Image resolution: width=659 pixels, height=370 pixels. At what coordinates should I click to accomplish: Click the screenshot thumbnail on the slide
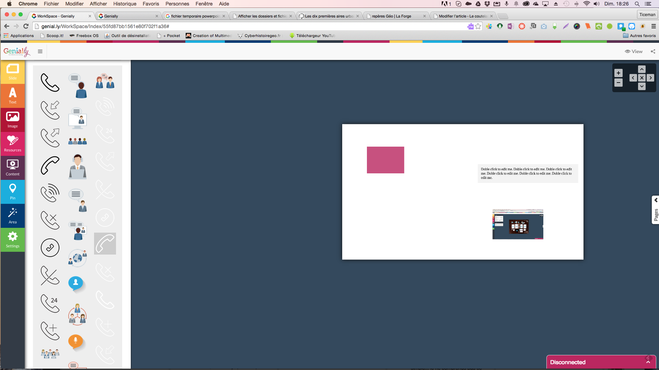click(518, 224)
